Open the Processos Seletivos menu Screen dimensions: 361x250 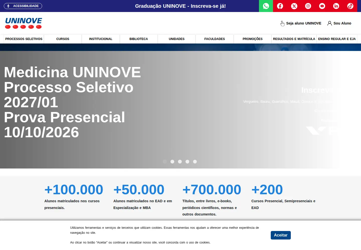(x=24, y=39)
